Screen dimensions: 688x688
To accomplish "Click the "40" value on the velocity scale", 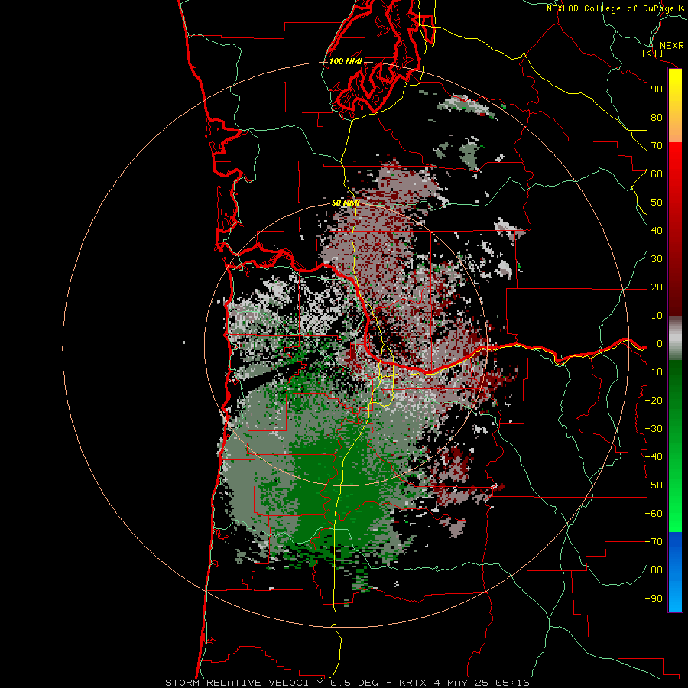I will click(x=657, y=231).
